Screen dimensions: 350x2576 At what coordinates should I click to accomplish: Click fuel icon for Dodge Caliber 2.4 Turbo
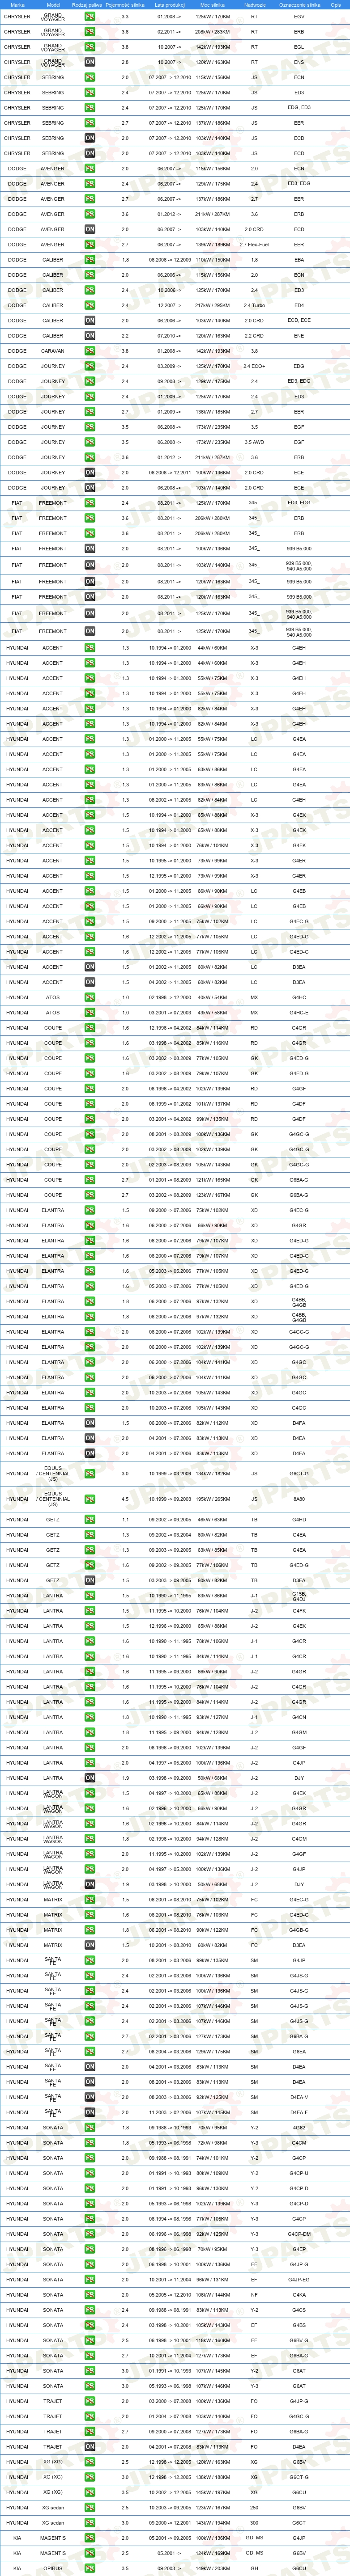(x=90, y=306)
